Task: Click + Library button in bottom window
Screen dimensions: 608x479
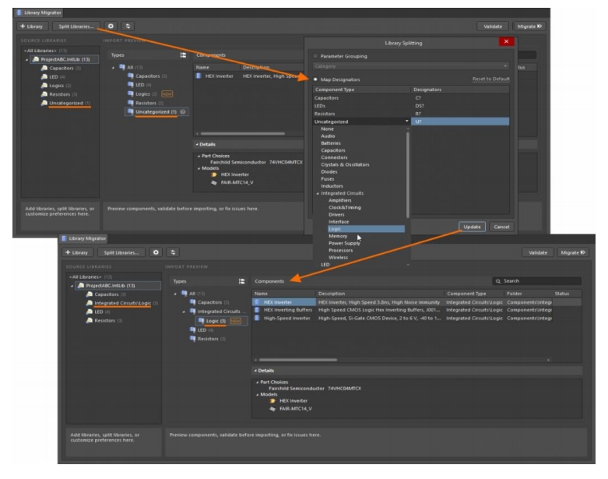Action: [x=76, y=252]
